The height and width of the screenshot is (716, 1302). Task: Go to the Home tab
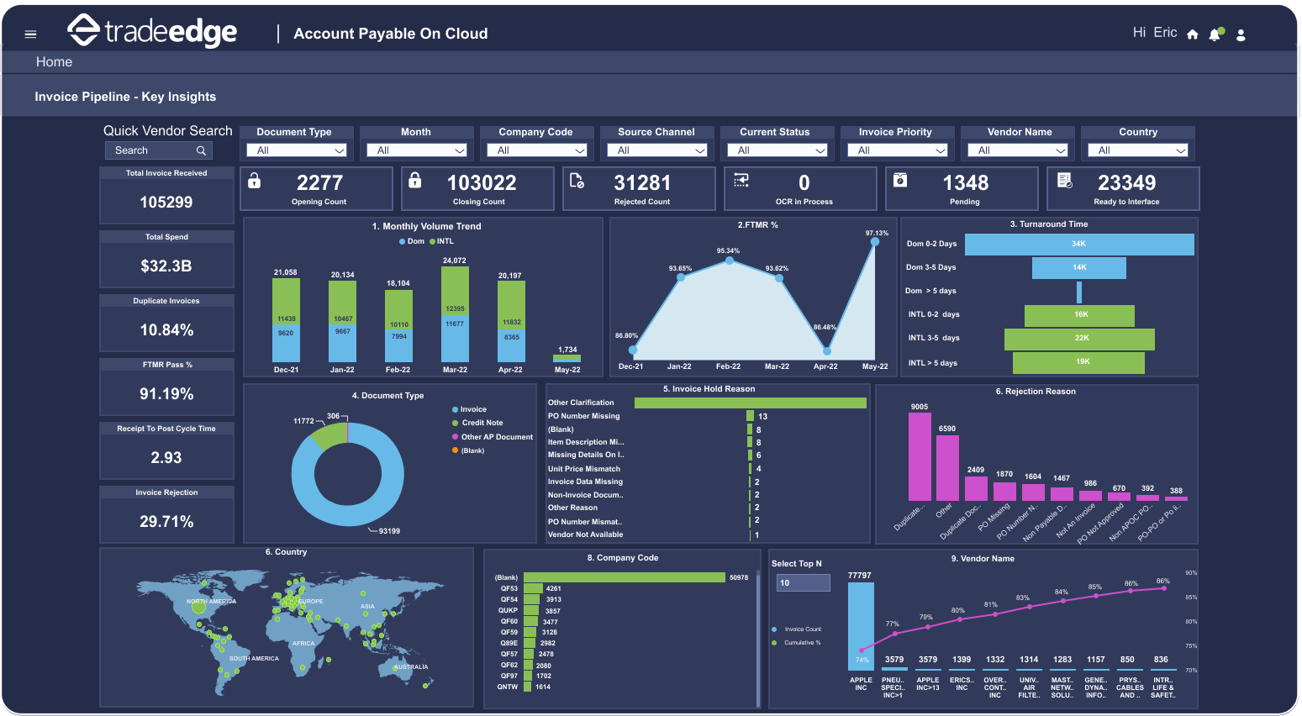pyautogui.click(x=54, y=62)
